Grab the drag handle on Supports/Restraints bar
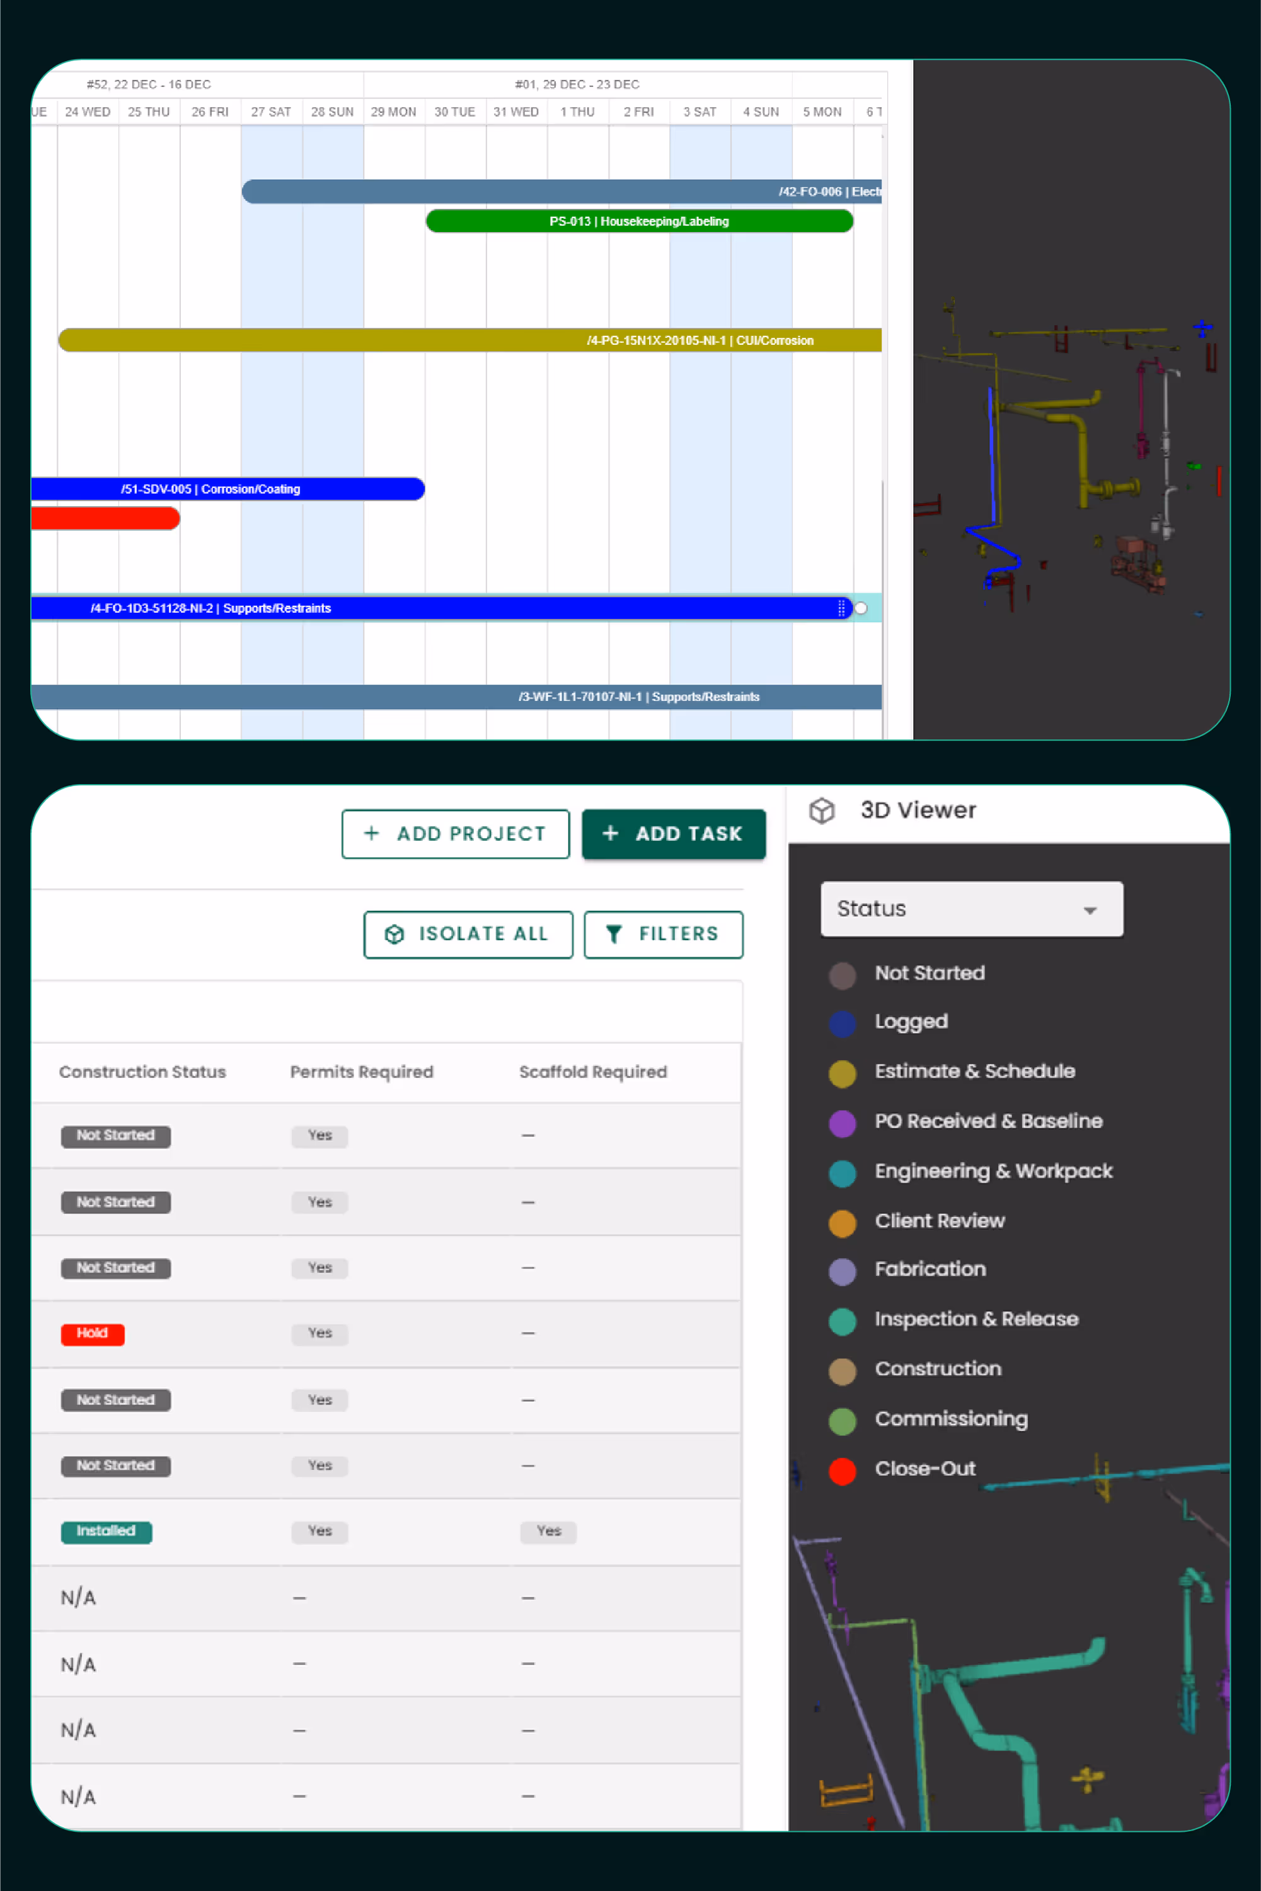The width and height of the screenshot is (1261, 1891). coord(841,608)
